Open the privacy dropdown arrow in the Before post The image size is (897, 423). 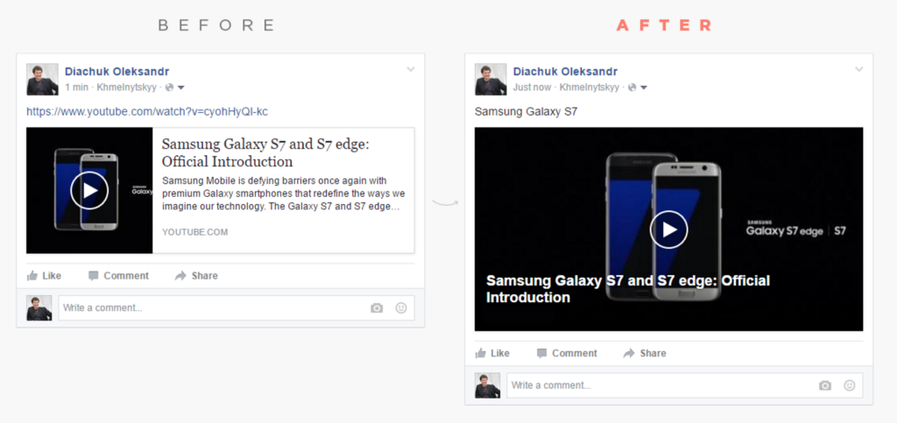tap(180, 88)
